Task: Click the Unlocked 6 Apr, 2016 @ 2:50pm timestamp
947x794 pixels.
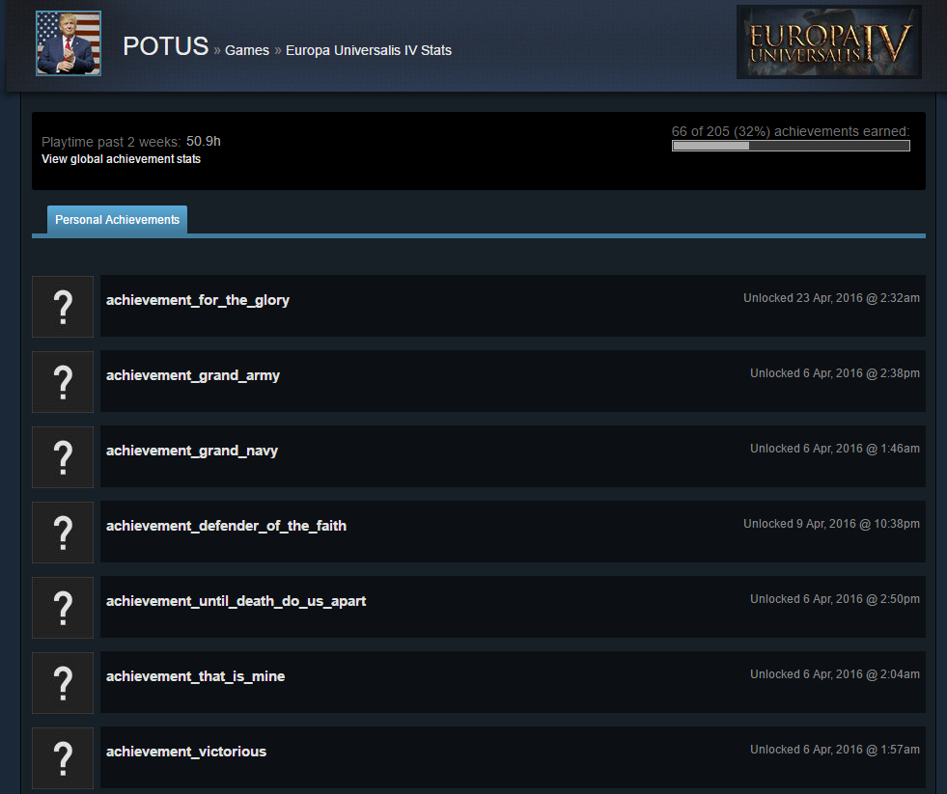Action: click(835, 598)
